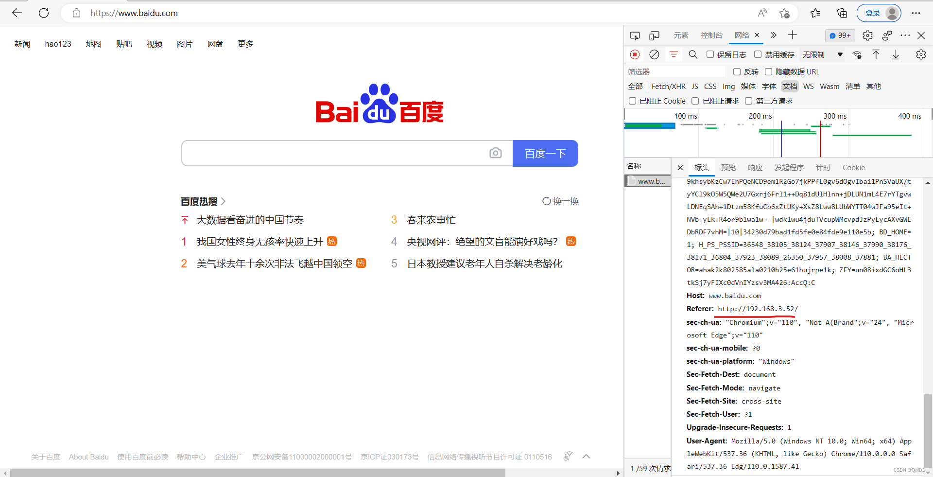Open DevTools settings gear in top bar
933x477 pixels.
pos(867,35)
